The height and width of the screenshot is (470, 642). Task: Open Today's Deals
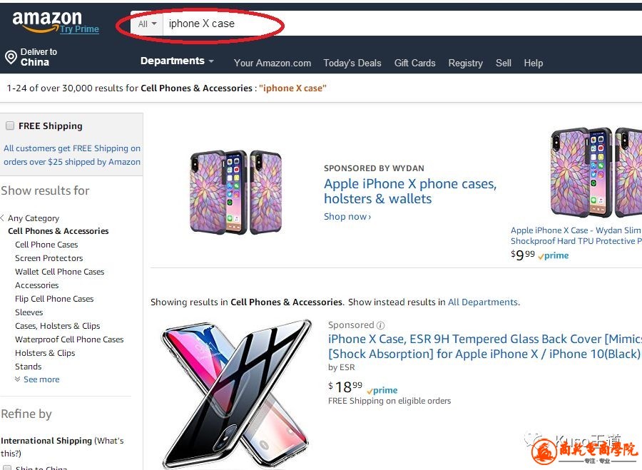point(352,63)
